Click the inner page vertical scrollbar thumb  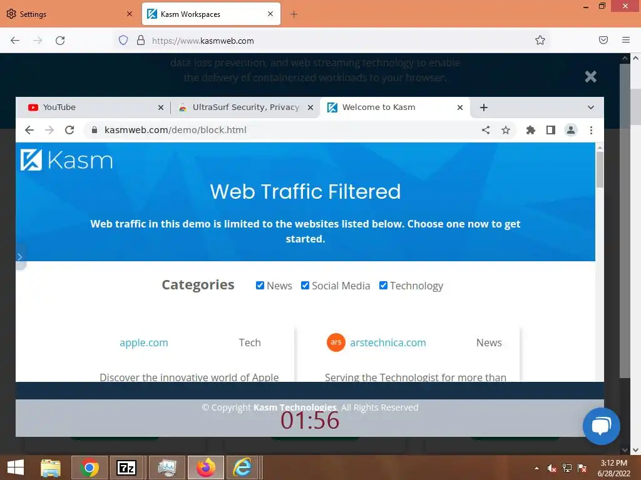[x=600, y=169]
